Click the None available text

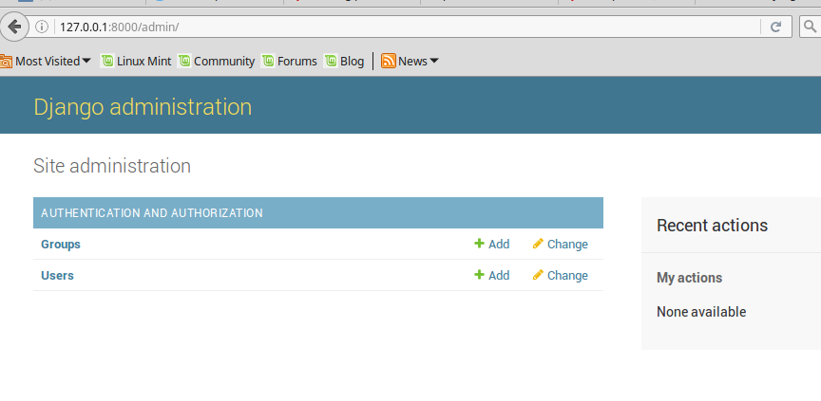[x=701, y=312]
